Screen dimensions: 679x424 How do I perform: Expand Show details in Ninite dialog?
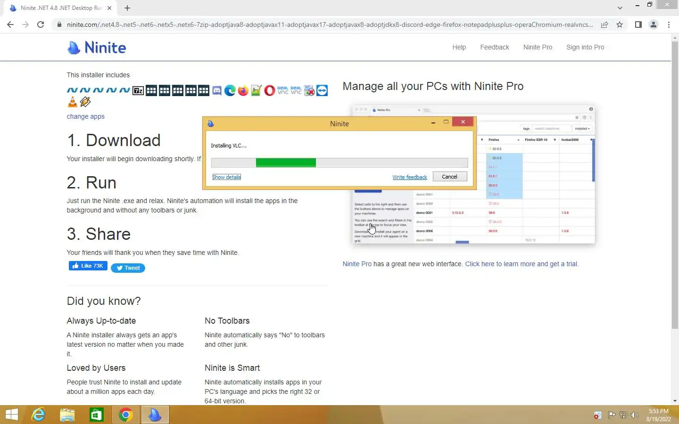coord(226,177)
